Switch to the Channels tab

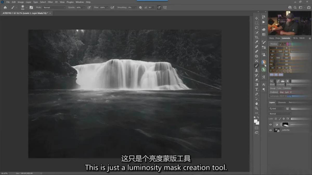point(282,102)
